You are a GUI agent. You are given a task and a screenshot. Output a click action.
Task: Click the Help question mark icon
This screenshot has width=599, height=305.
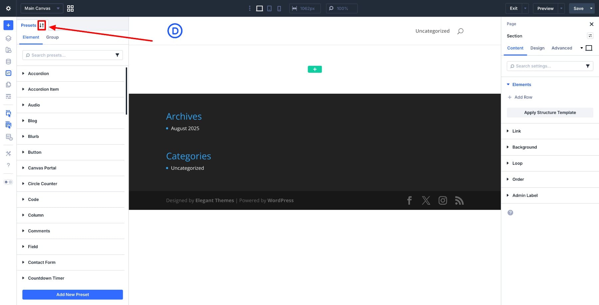point(8,165)
